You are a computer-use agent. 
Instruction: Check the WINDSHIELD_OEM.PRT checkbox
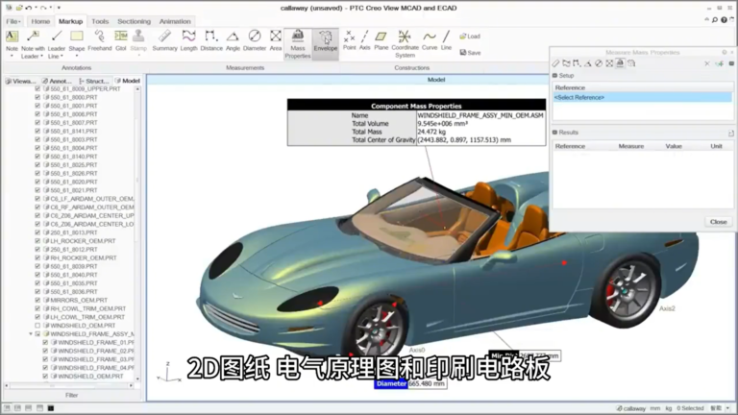click(x=37, y=326)
